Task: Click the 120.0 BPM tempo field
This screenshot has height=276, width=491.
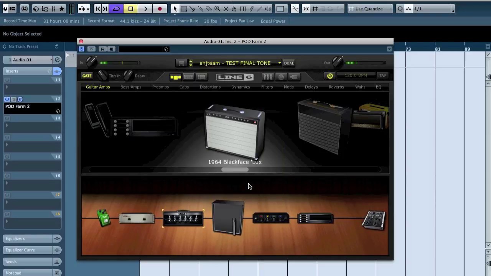Action: click(x=356, y=76)
